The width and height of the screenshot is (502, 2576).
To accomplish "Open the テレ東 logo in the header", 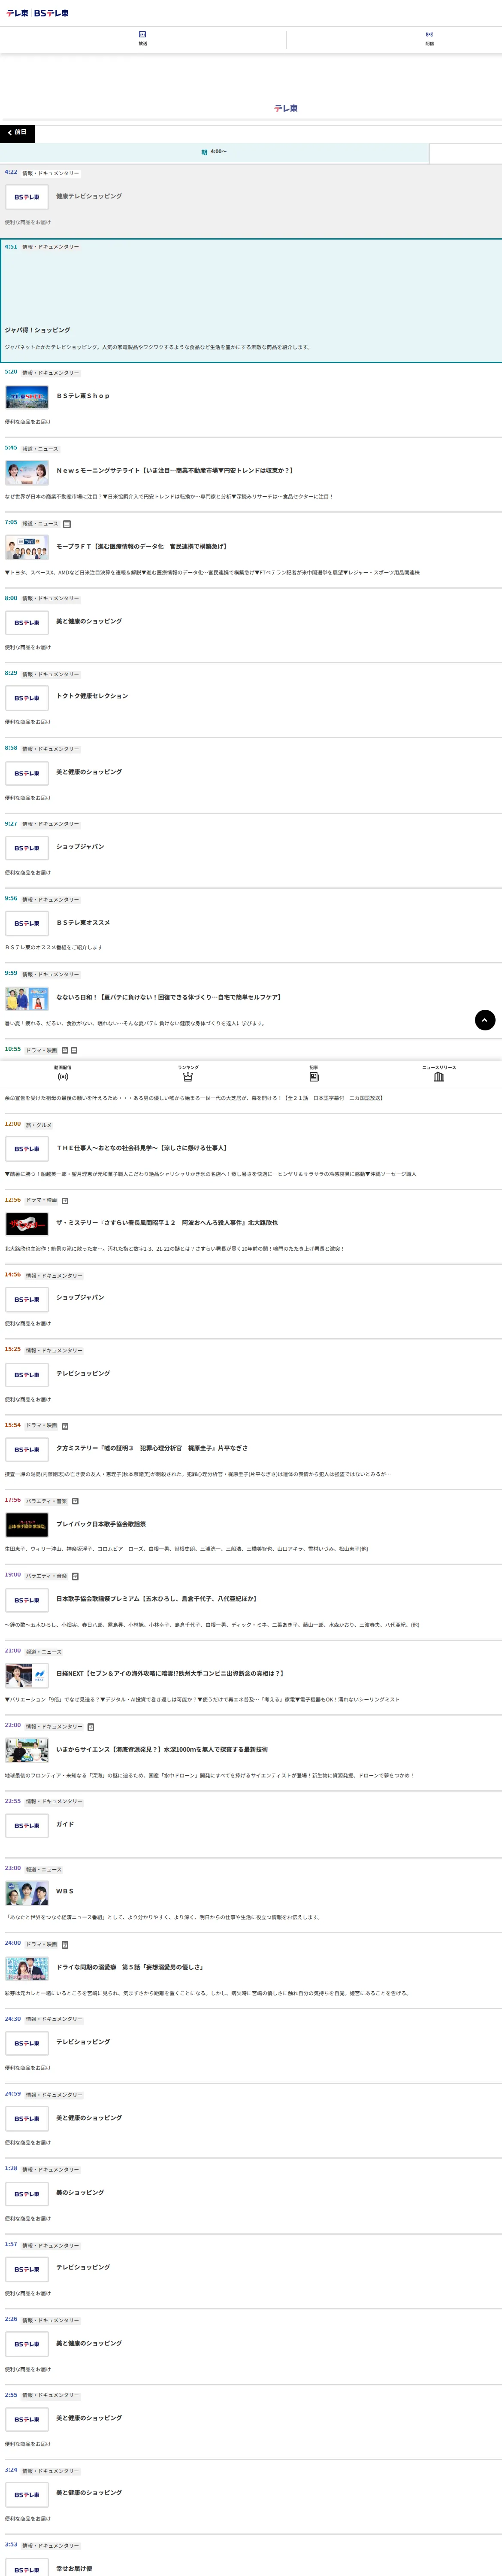I will (x=17, y=13).
